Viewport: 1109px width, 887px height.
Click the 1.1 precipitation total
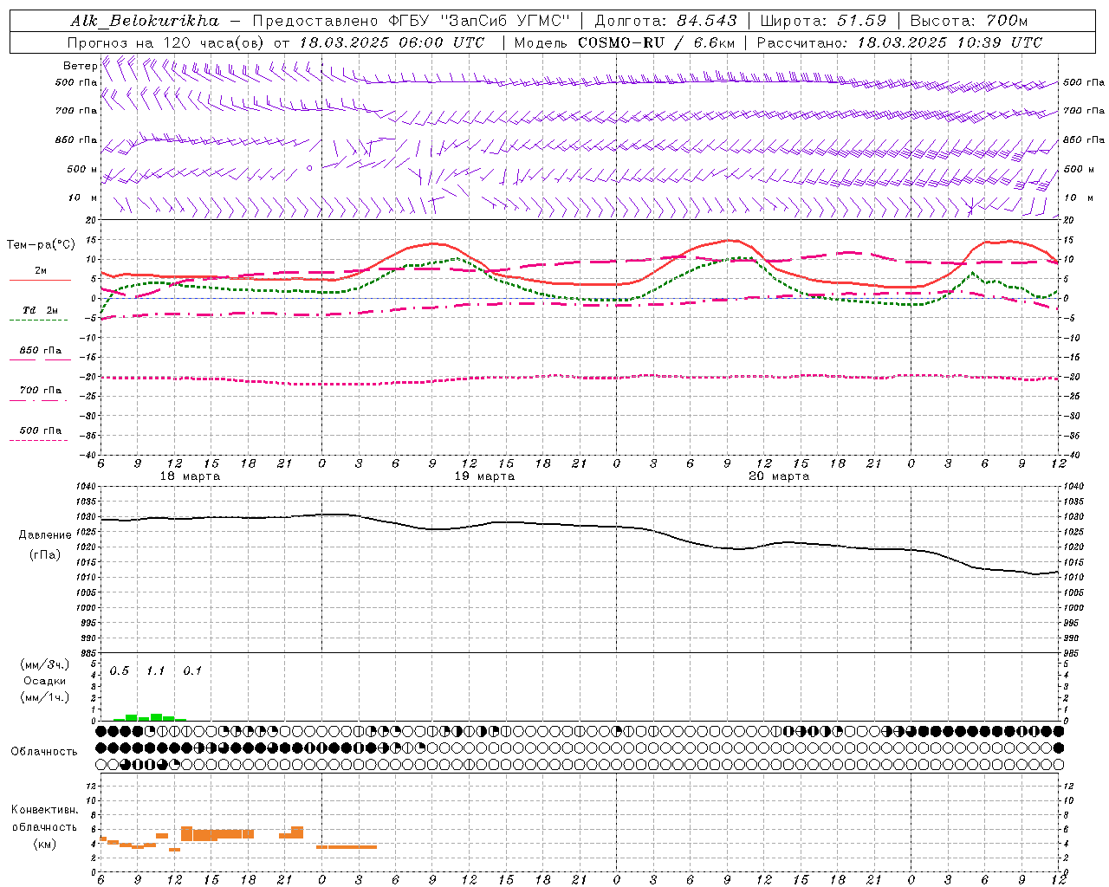coord(155,671)
